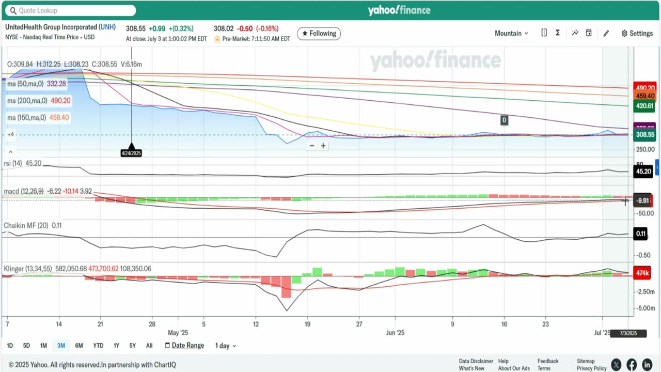
Task: Collapse indicator legend with up caret
Action: coord(10,152)
